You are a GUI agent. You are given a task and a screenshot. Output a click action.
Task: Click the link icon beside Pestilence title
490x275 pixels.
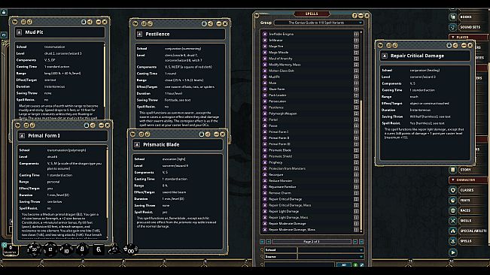pos(139,34)
